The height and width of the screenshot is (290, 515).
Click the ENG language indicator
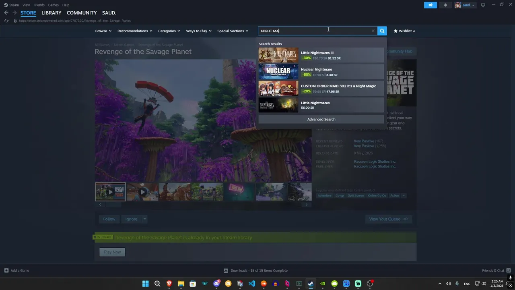click(467, 284)
